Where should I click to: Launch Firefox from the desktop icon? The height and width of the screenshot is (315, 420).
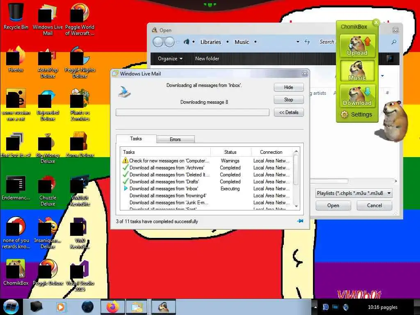click(x=16, y=59)
